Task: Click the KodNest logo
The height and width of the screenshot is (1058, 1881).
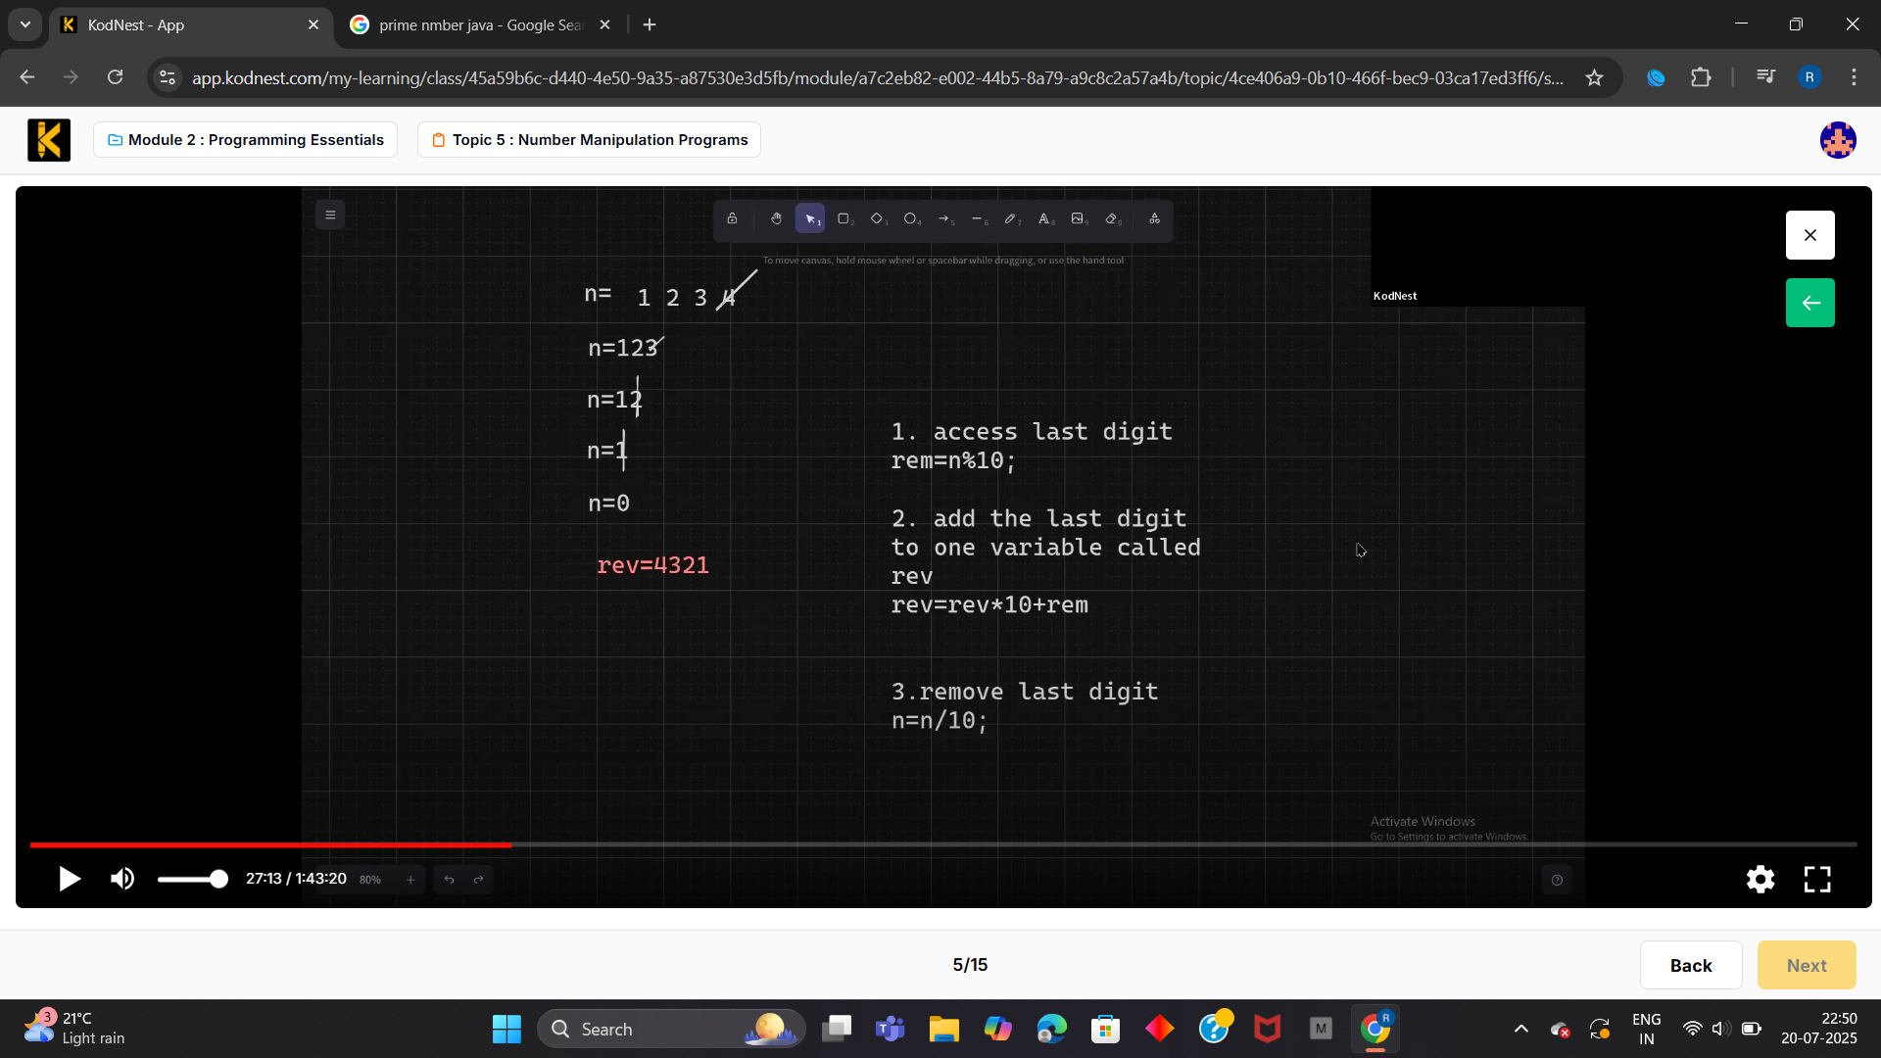Action: coord(49,140)
